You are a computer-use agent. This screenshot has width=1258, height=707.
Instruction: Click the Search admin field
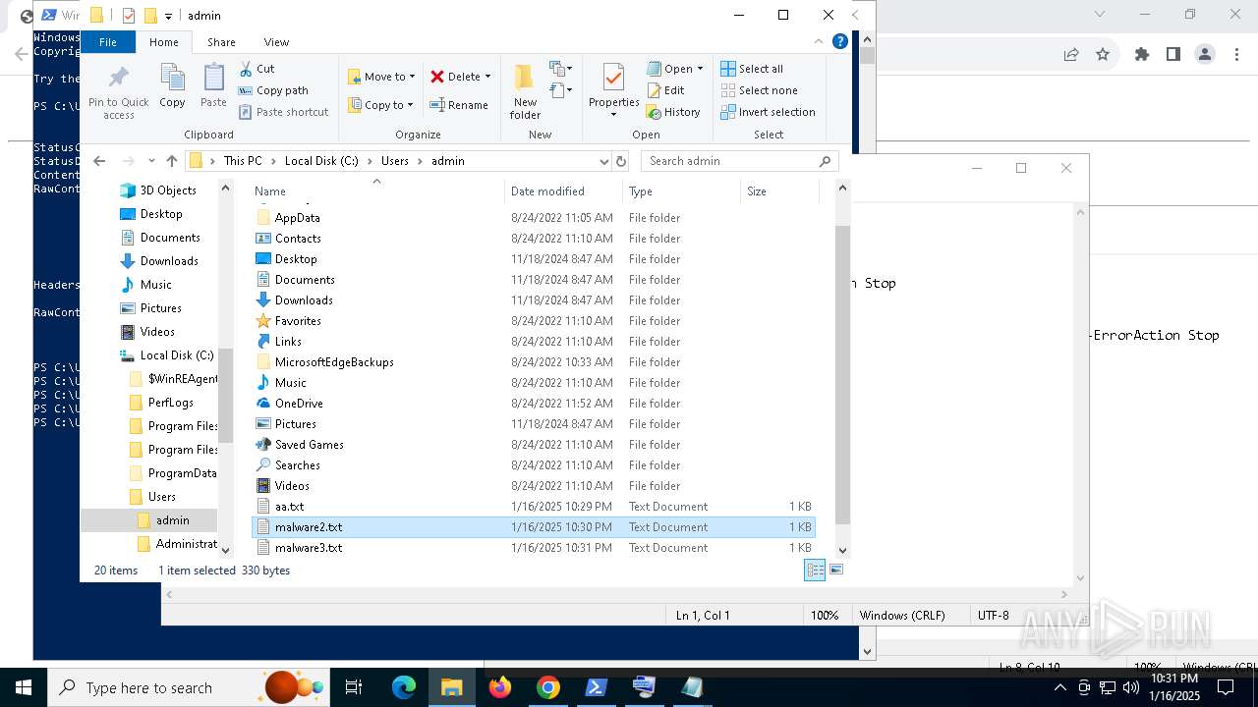[x=741, y=161]
